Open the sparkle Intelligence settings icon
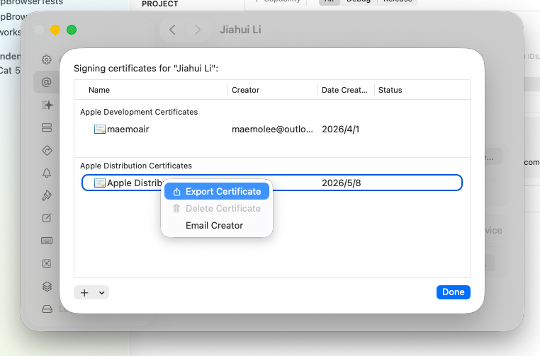The width and height of the screenshot is (540, 356). point(47,105)
